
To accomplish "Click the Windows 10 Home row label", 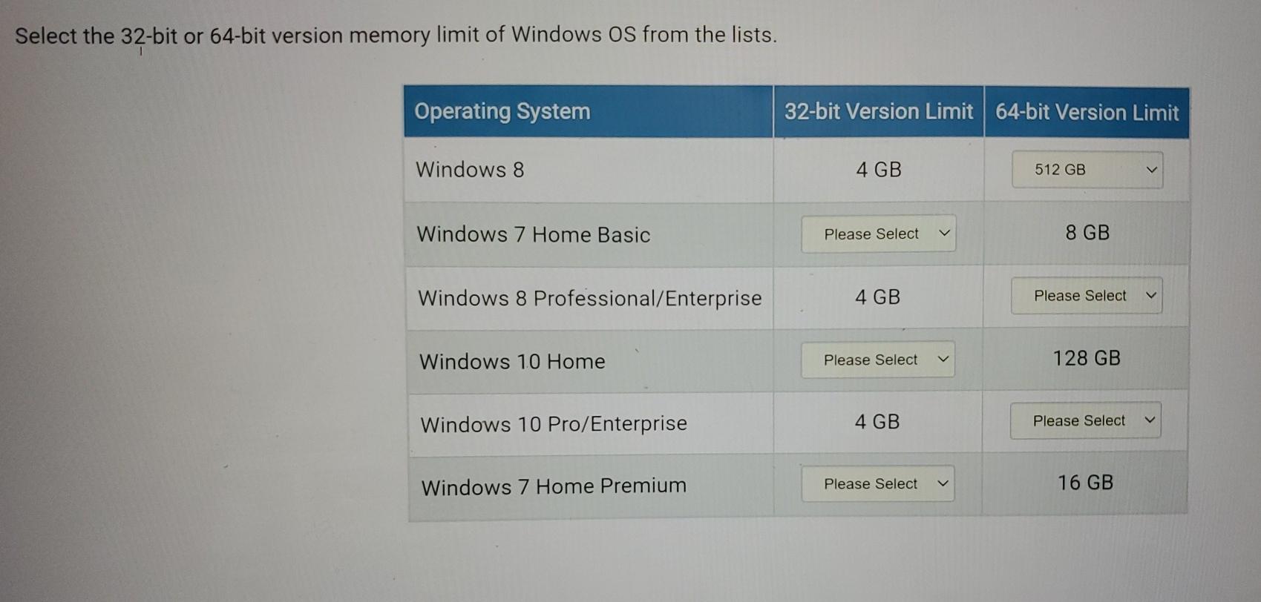I will click(512, 361).
